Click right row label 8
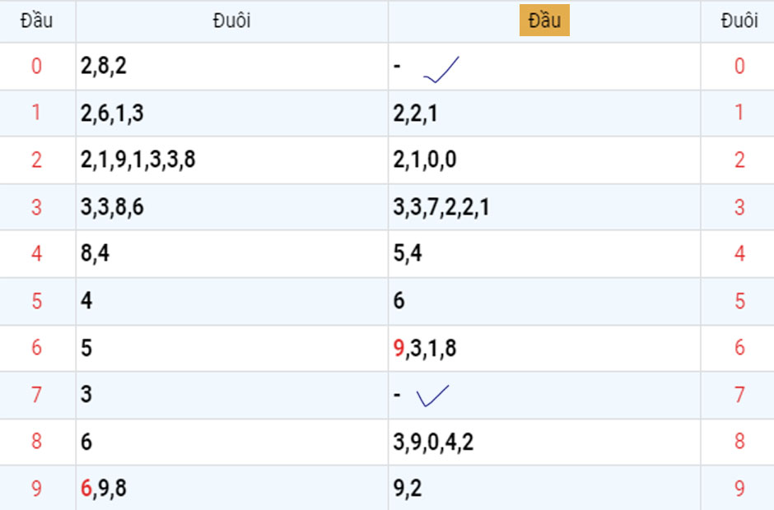 739,443
